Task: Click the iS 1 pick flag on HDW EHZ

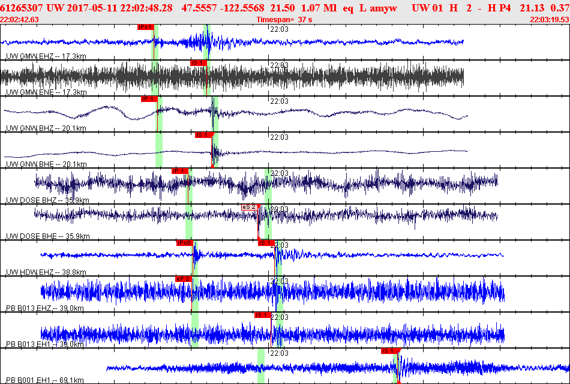Action: (266, 243)
